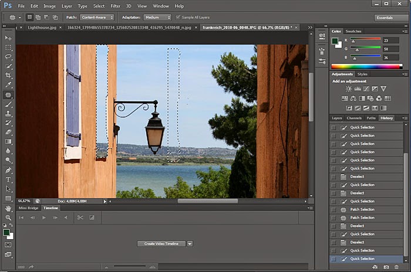Toggle the Sample All Layers checkbox
This screenshot has width=411, height=272.
(x=178, y=17)
